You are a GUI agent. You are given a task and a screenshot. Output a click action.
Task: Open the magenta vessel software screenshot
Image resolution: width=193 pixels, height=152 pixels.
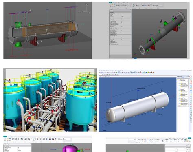point(48,144)
